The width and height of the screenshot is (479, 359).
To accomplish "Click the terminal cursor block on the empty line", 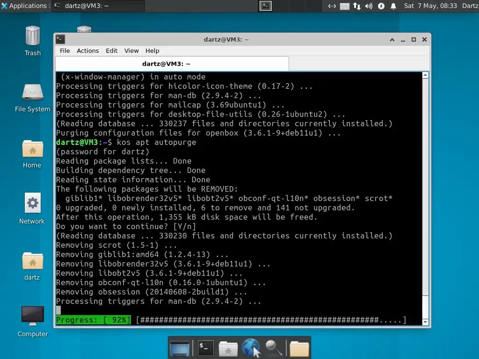I will [x=58, y=310].
